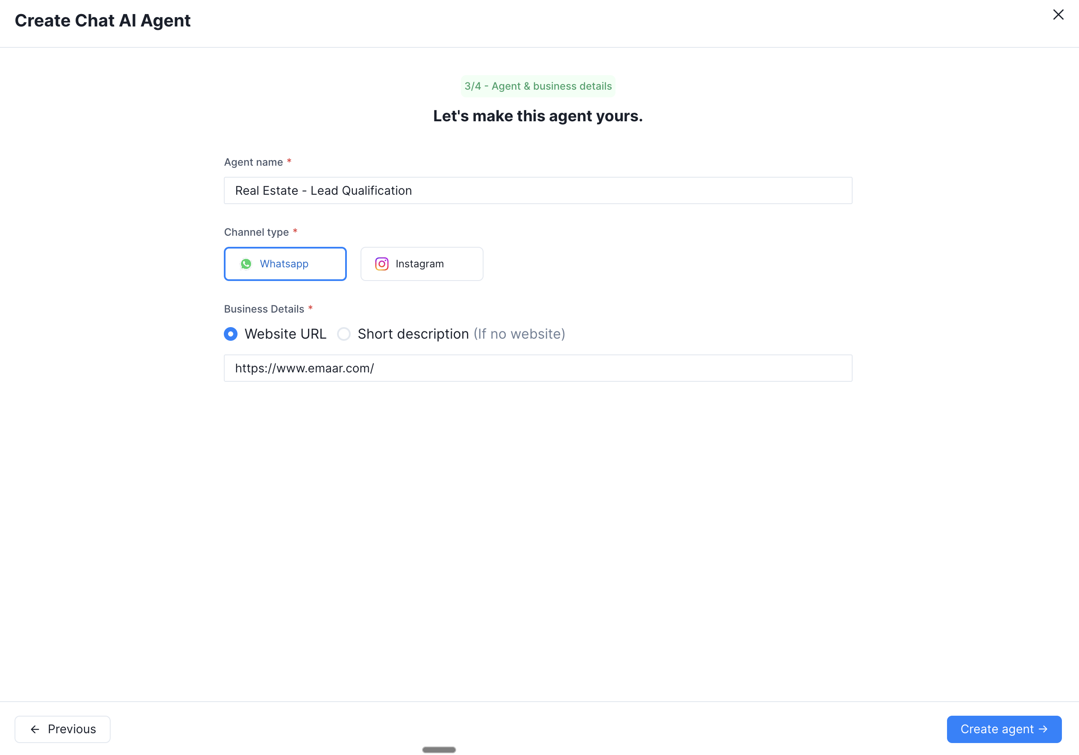Choose the Whatsapp channel type

coord(285,264)
